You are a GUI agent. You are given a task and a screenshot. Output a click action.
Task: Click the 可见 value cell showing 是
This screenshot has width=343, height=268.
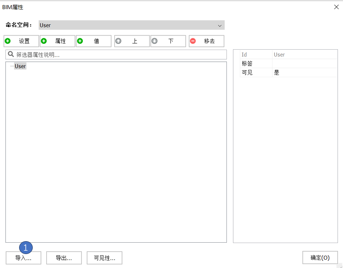(x=304, y=72)
